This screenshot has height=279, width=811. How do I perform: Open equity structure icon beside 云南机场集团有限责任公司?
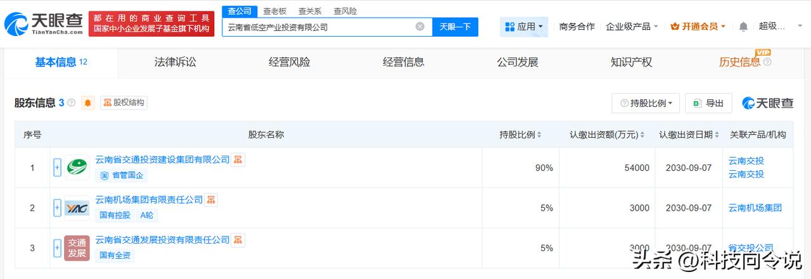(x=211, y=200)
